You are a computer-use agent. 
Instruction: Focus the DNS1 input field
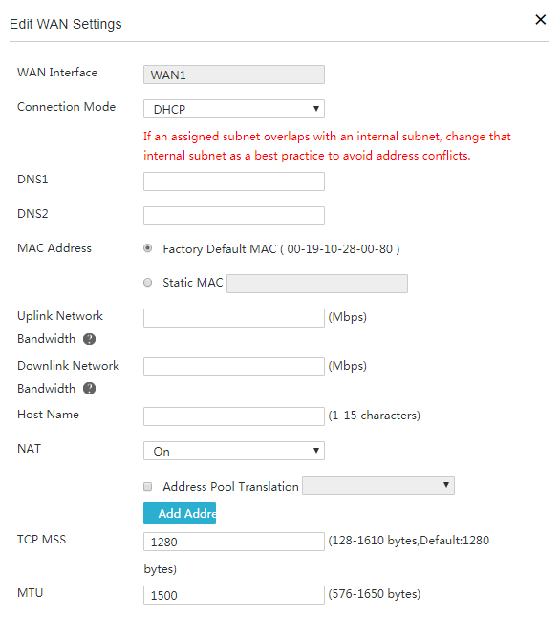[x=234, y=181]
